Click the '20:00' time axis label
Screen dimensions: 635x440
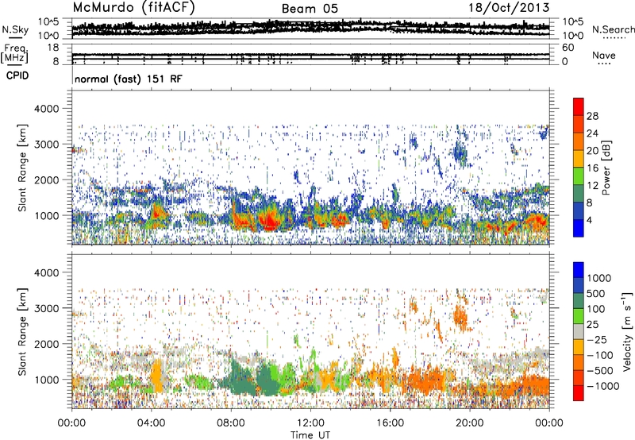pos(469,423)
